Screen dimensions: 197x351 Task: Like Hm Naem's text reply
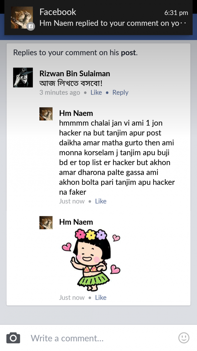coord(101,201)
